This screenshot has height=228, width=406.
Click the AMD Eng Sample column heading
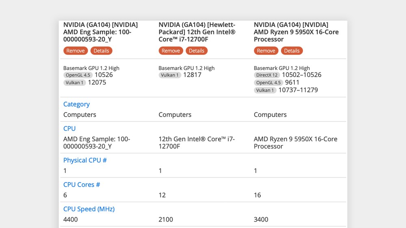(x=100, y=32)
